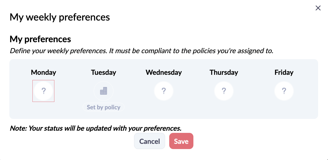Click the Monday day label

point(43,72)
